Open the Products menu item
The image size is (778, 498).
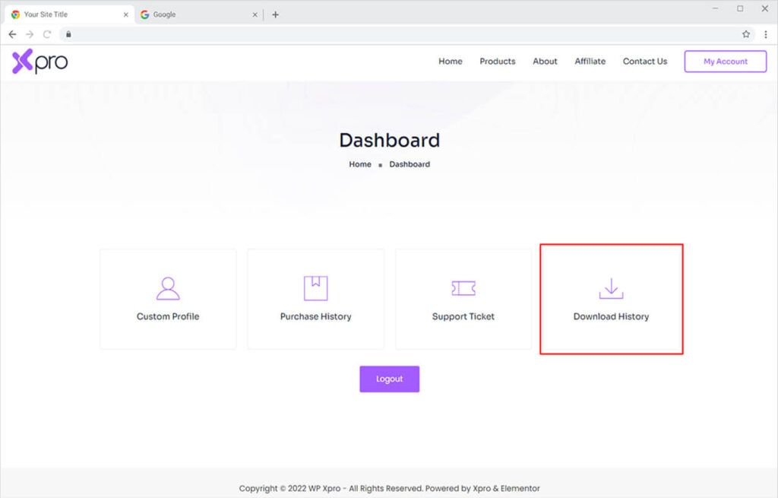(498, 62)
